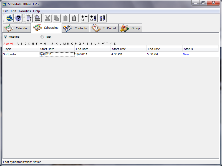Click the ScheduleOffline title bar app icon
The height and width of the screenshot is (166, 222).
click(x=4, y=4)
